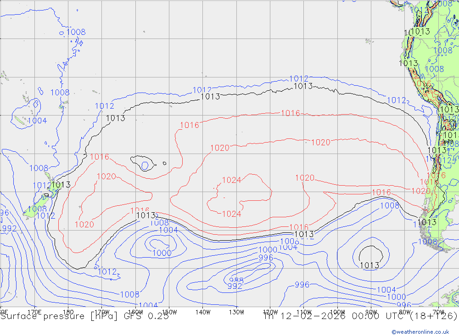Screen dimensions: 459x336
Task: Click the 80W longitude axis label
Action: (405, 312)
